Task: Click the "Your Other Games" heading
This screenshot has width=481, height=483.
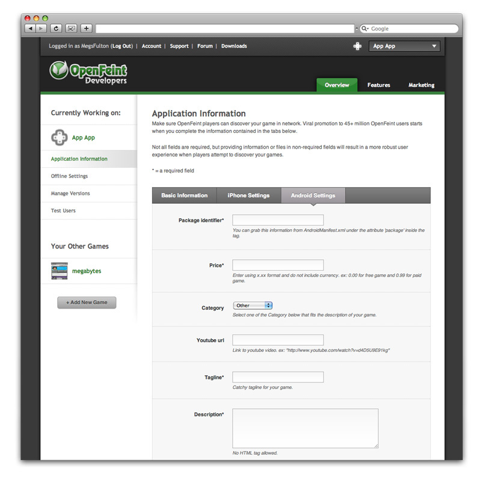Action: coord(80,247)
